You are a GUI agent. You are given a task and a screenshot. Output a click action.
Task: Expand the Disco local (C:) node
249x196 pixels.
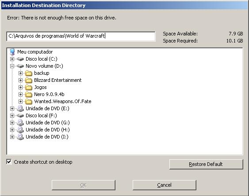coord(12,59)
